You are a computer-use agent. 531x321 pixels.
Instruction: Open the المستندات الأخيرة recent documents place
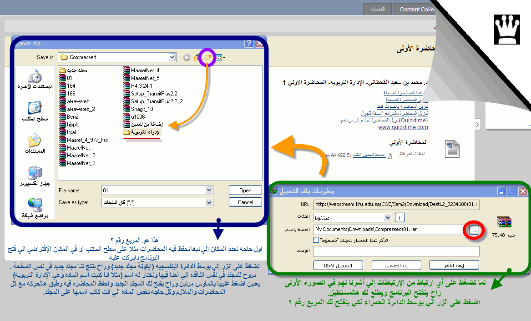tap(35, 79)
